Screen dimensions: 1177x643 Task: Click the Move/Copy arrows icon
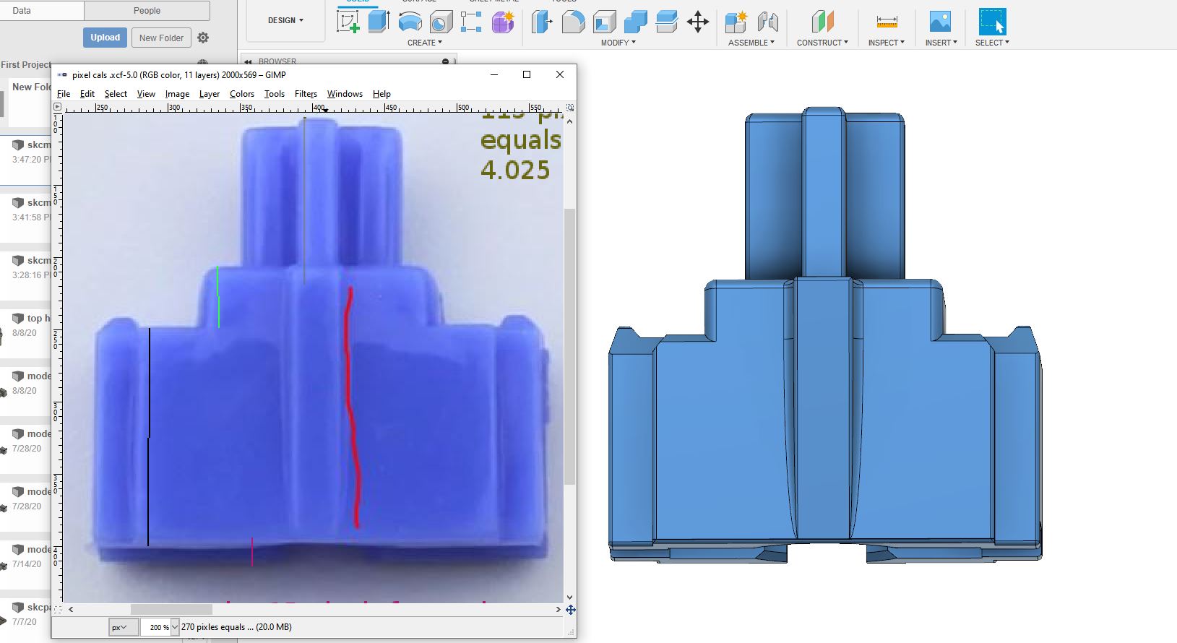[x=697, y=22]
